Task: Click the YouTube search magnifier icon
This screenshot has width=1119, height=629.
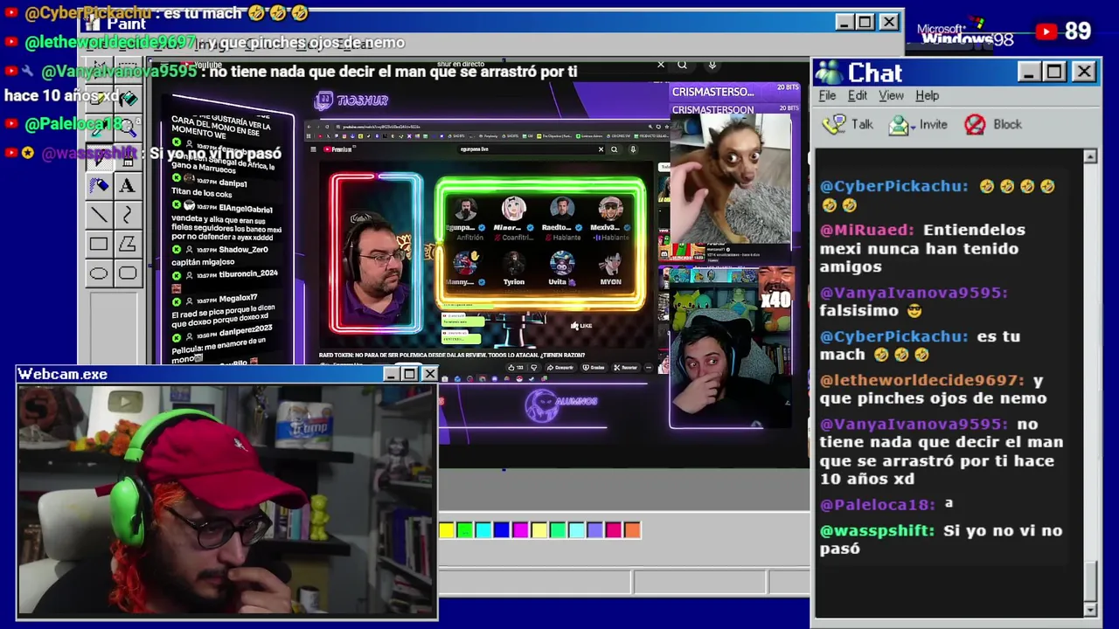Action: pyautogui.click(x=682, y=65)
